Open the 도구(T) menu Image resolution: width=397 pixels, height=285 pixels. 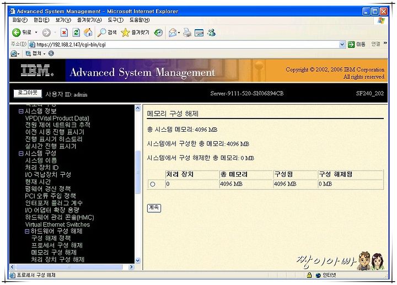point(116,20)
